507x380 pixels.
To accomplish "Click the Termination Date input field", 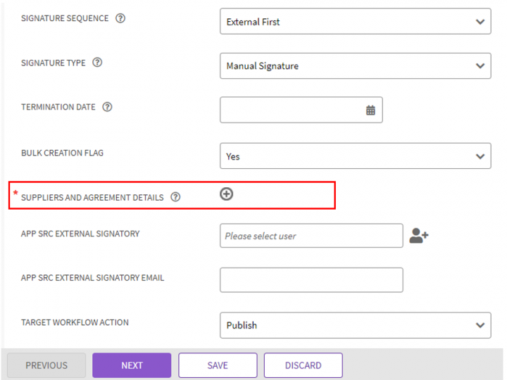I will pos(292,110).
